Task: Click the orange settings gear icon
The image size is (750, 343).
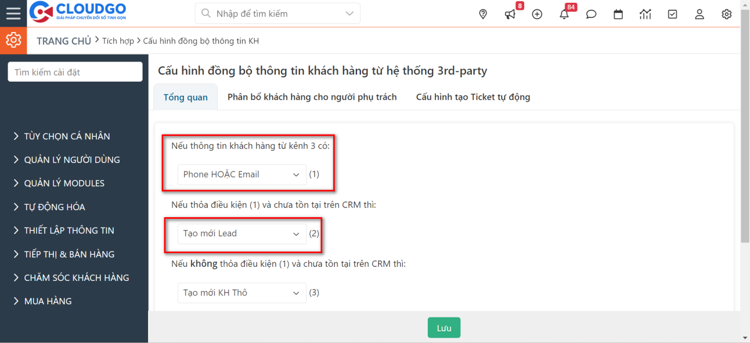Action: pos(13,40)
